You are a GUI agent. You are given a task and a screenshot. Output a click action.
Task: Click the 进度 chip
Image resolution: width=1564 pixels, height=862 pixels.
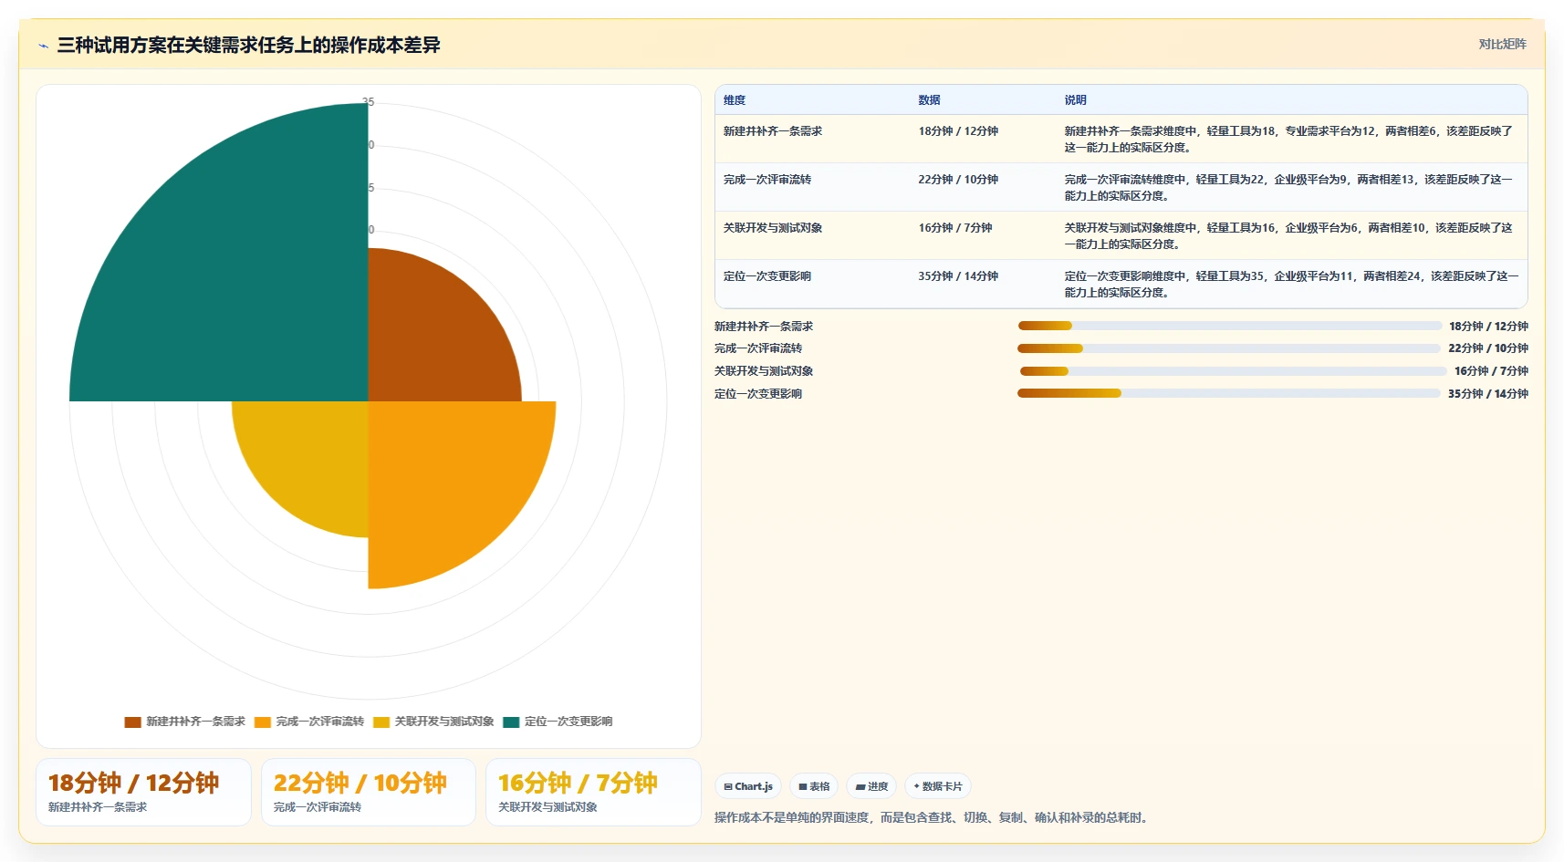click(871, 786)
